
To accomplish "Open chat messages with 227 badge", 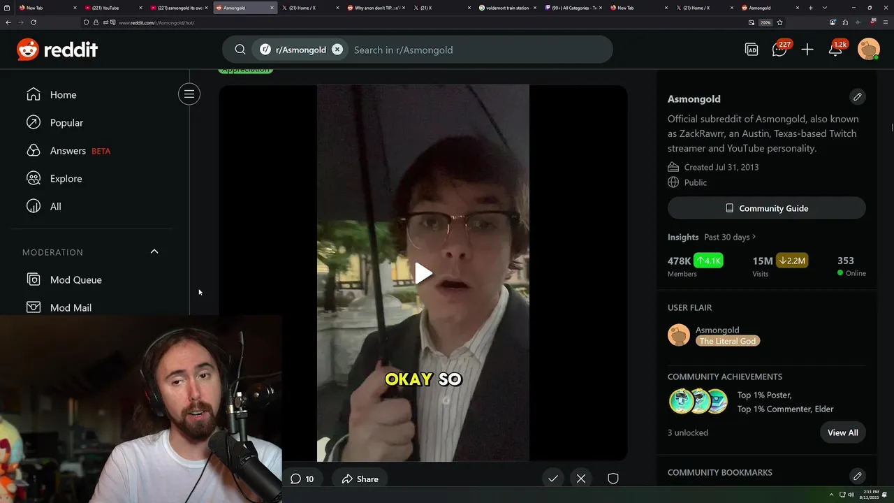I will [x=779, y=50].
